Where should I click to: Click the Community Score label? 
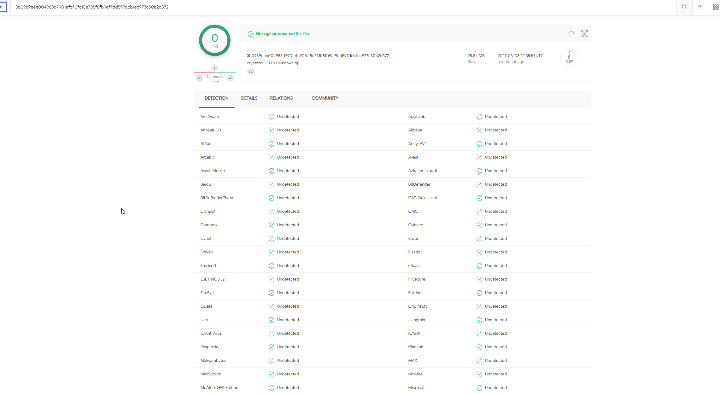pyautogui.click(x=214, y=79)
